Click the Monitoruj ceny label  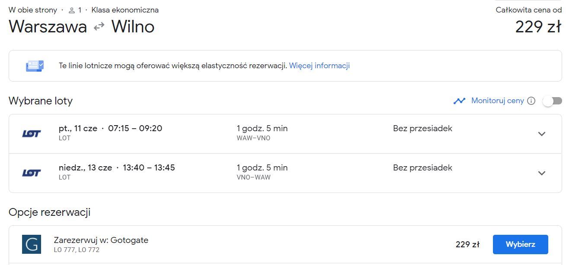[497, 101]
